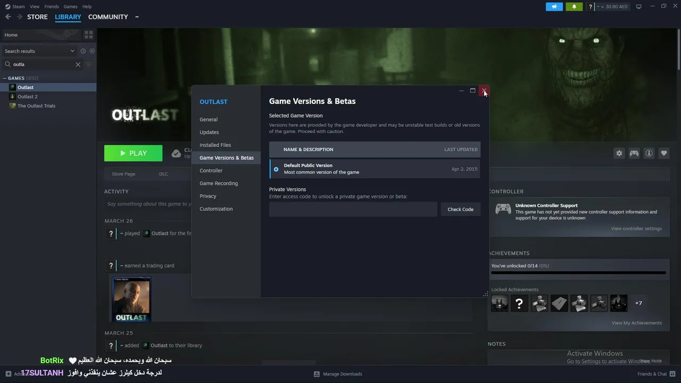Clear the library search text
Viewport: 681px width, 383px height.
click(78, 64)
